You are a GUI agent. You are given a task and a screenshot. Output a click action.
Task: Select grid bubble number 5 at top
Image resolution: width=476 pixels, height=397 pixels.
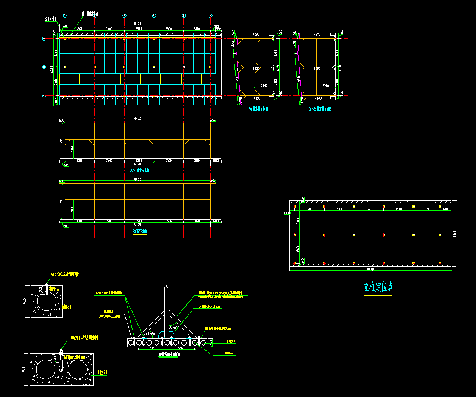(183, 15)
